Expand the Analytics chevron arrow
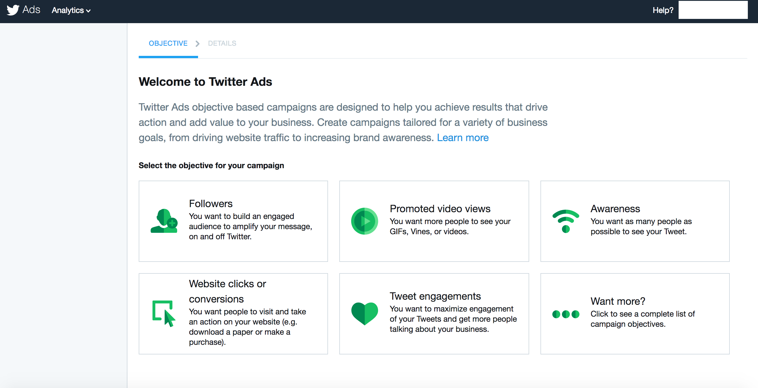Viewport: 758px width, 388px height. click(88, 11)
